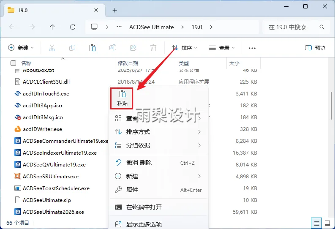Select file ACDSeeCommanderUltimate19.exe
The width and height of the screenshot is (335, 229).
point(65,141)
